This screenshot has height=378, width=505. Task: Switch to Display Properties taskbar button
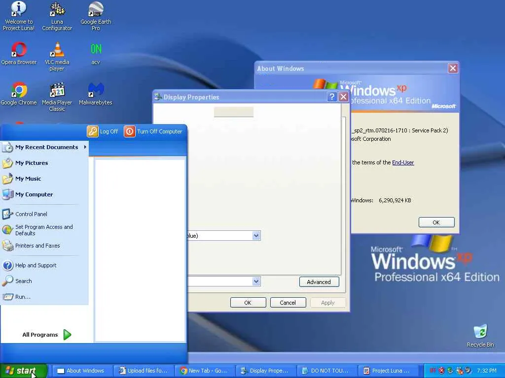(x=266, y=371)
